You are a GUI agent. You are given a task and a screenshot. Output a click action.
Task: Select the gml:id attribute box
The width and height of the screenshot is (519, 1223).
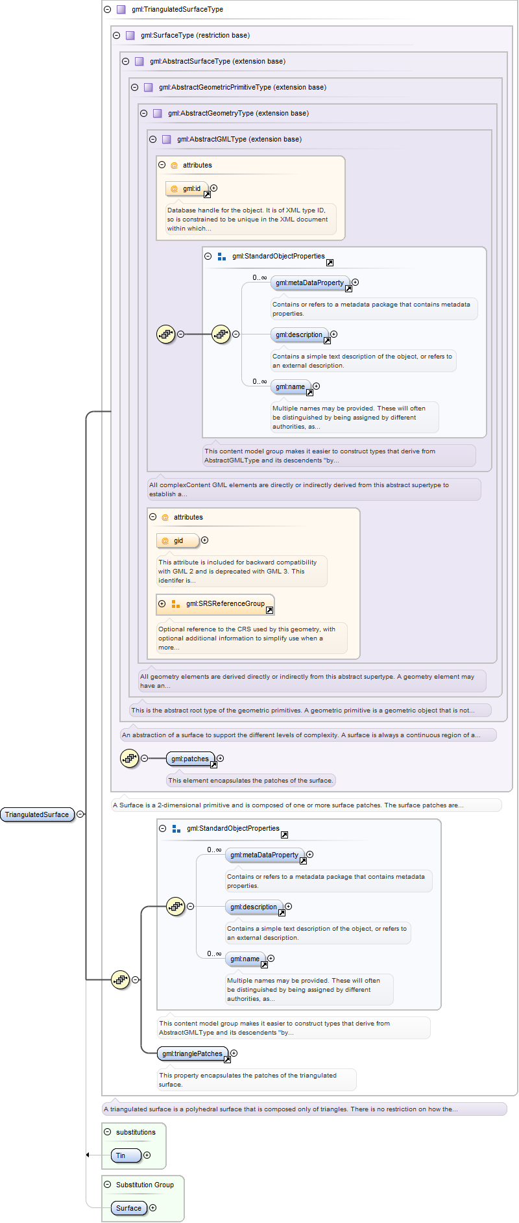[x=187, y=189]
